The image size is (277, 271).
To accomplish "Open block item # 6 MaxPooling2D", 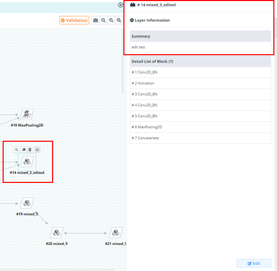I will click(200, 127).
